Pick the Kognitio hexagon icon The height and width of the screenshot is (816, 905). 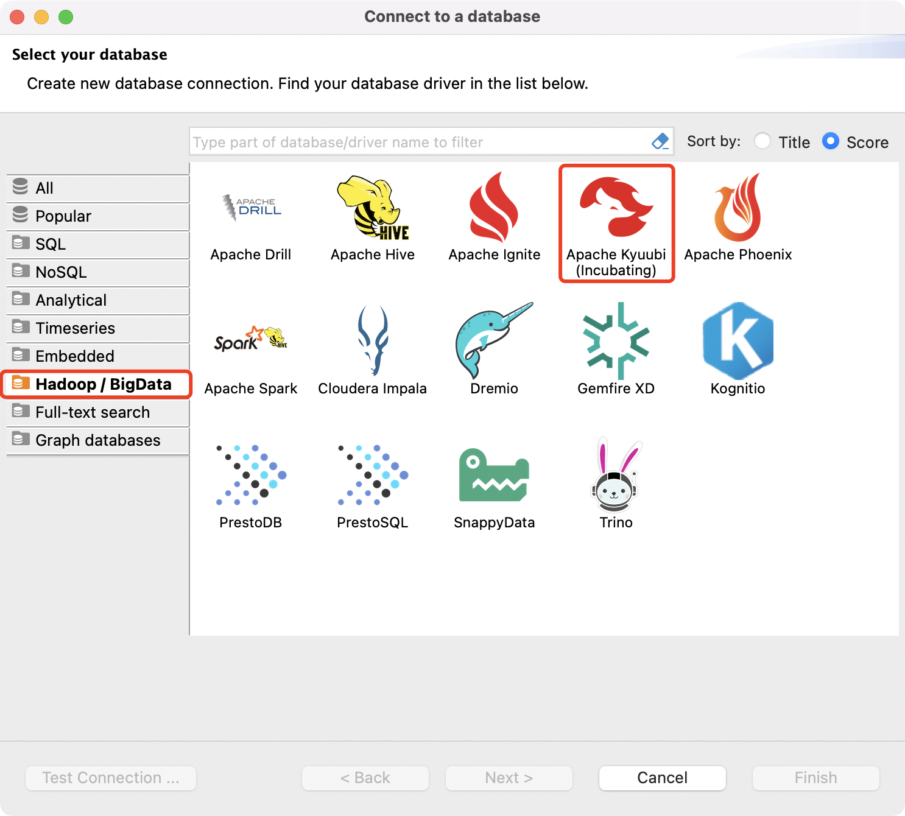(738, 340)
